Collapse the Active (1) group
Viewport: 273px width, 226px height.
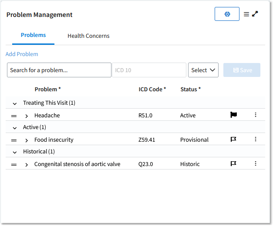[x=15, y=128]
